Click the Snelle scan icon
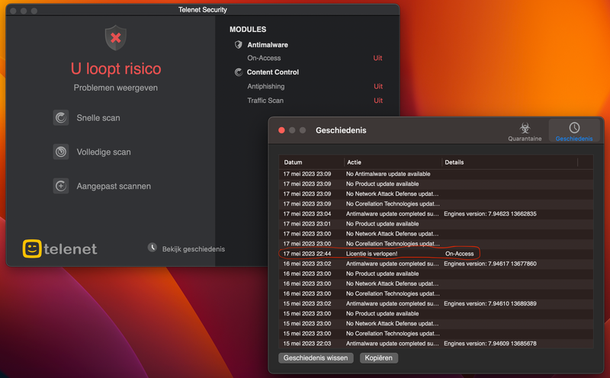This screenshot has width=610, height=378. (61, 117)
